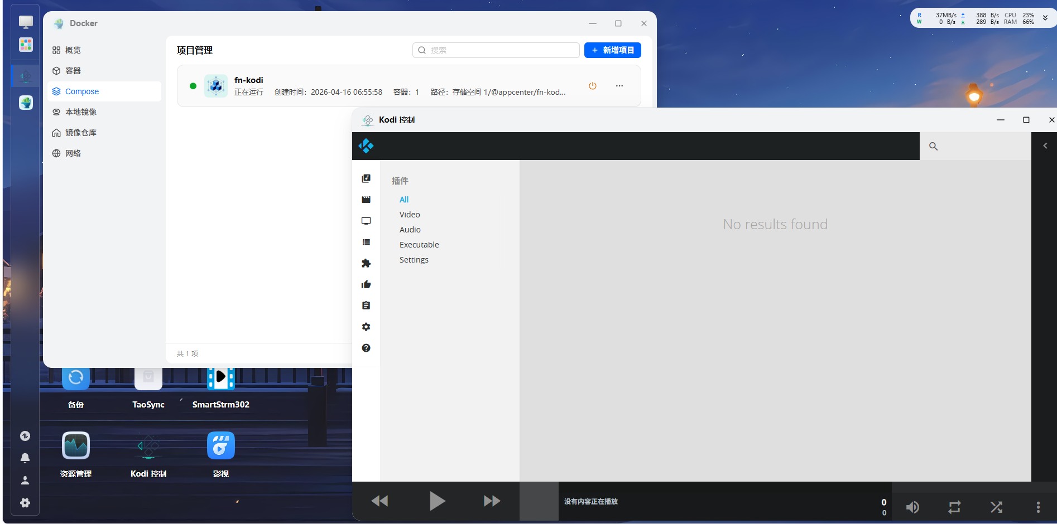
Task: Click the Kodi logo in the header
Action: [366, 146]
